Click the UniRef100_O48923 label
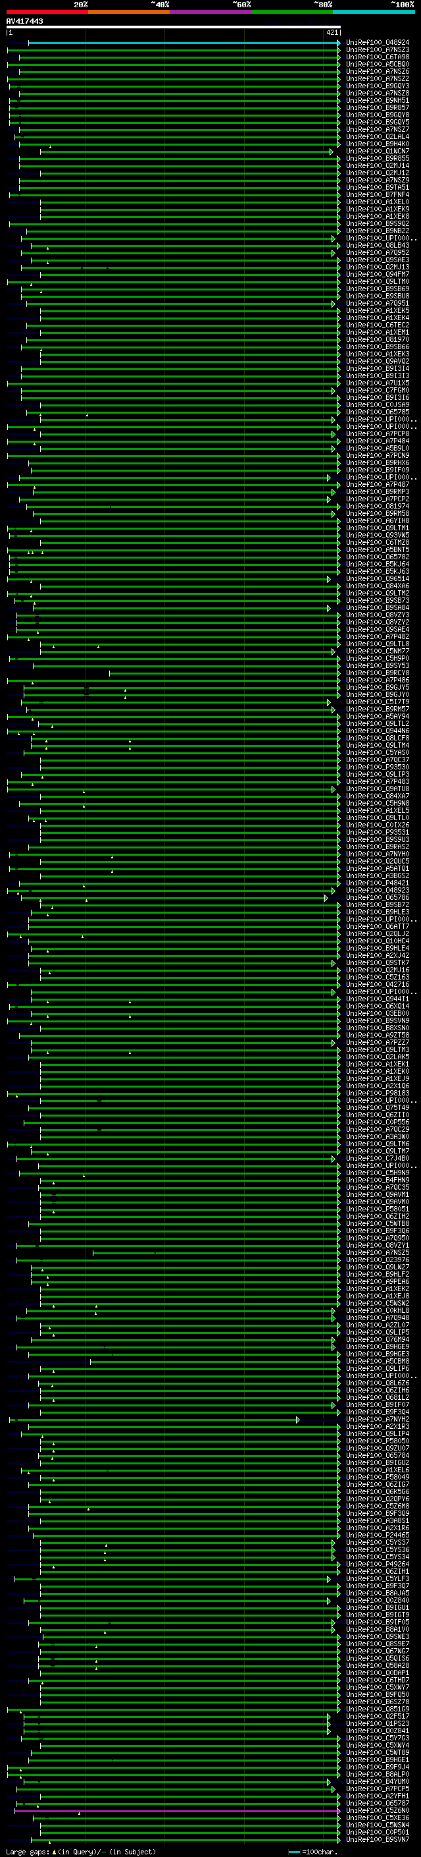421x1857 pixels. point(377,889)
